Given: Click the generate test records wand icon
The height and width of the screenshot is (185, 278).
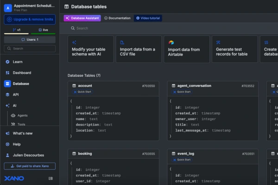Looking at the screenshot, I should (218, 43).
